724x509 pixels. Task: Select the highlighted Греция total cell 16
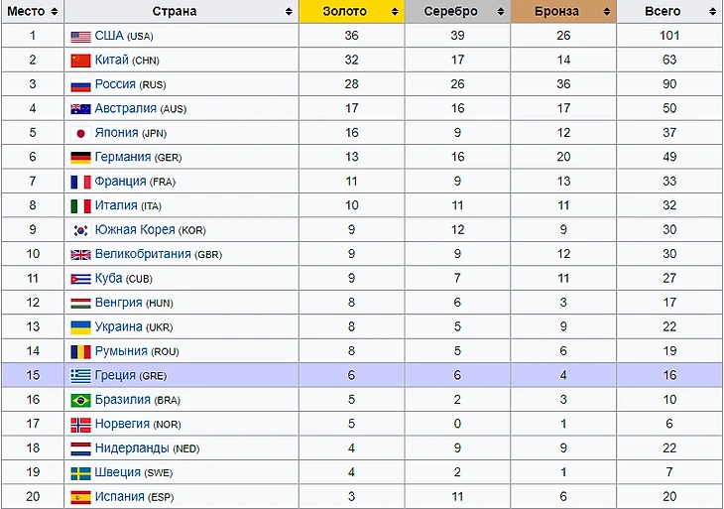[x=669, y=376]
